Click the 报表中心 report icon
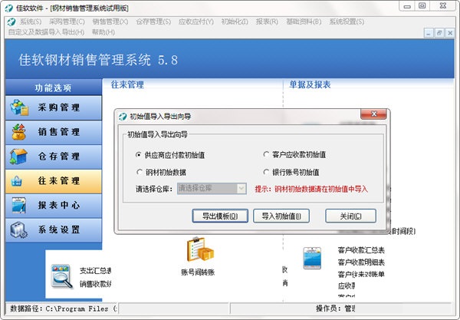Screen dimensions: 460x320 (18, 205)
